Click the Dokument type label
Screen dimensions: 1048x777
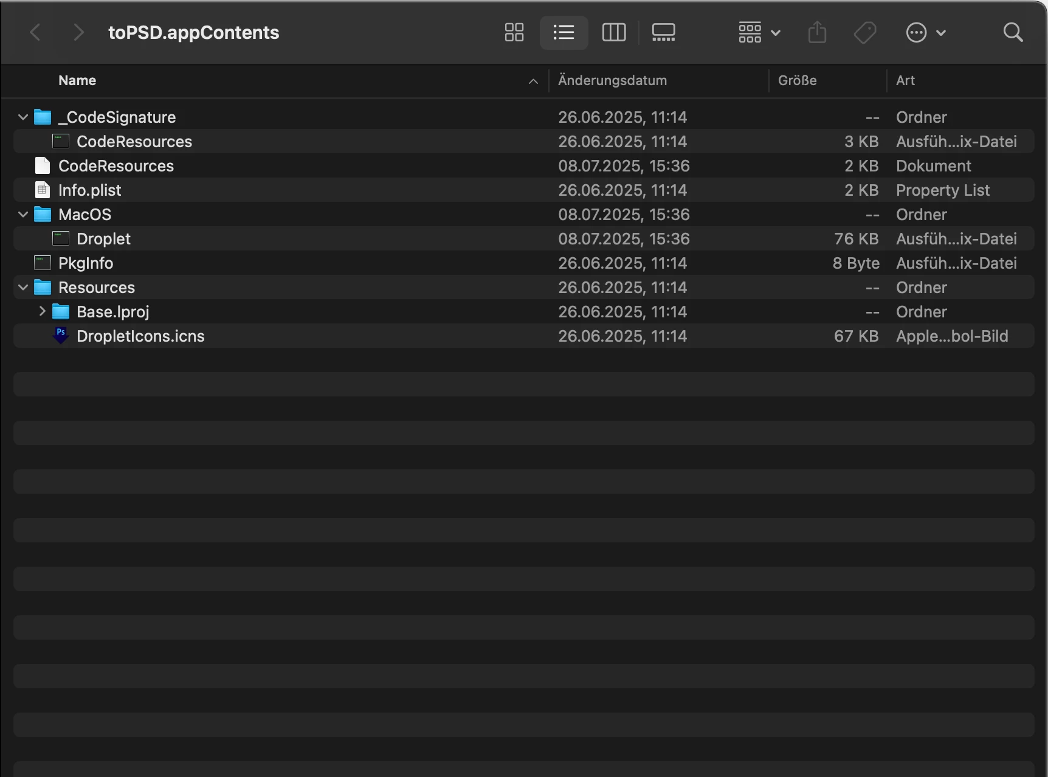coord(933,166)
